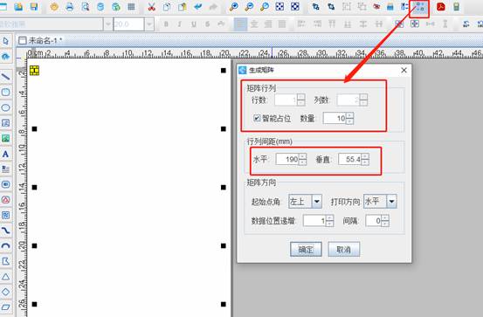Increase the 数量 stepper value
The width and height of the screenshot is (483, 317).
point(349,115)
